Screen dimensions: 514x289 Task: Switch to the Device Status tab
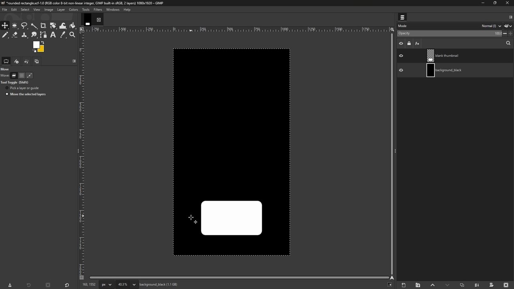[x=16, y=61]
